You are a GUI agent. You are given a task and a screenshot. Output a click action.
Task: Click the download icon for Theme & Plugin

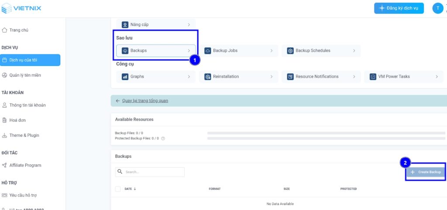pyautogui.click(x=4, y=135)
